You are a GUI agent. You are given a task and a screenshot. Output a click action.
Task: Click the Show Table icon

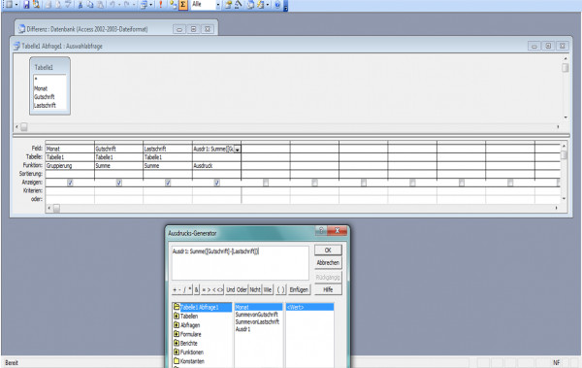(173, 5)
